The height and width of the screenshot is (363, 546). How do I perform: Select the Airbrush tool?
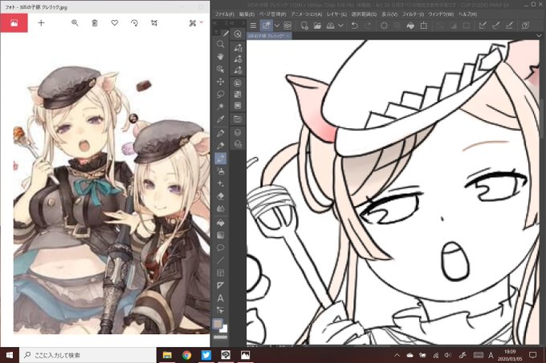(x=220, y=171)
